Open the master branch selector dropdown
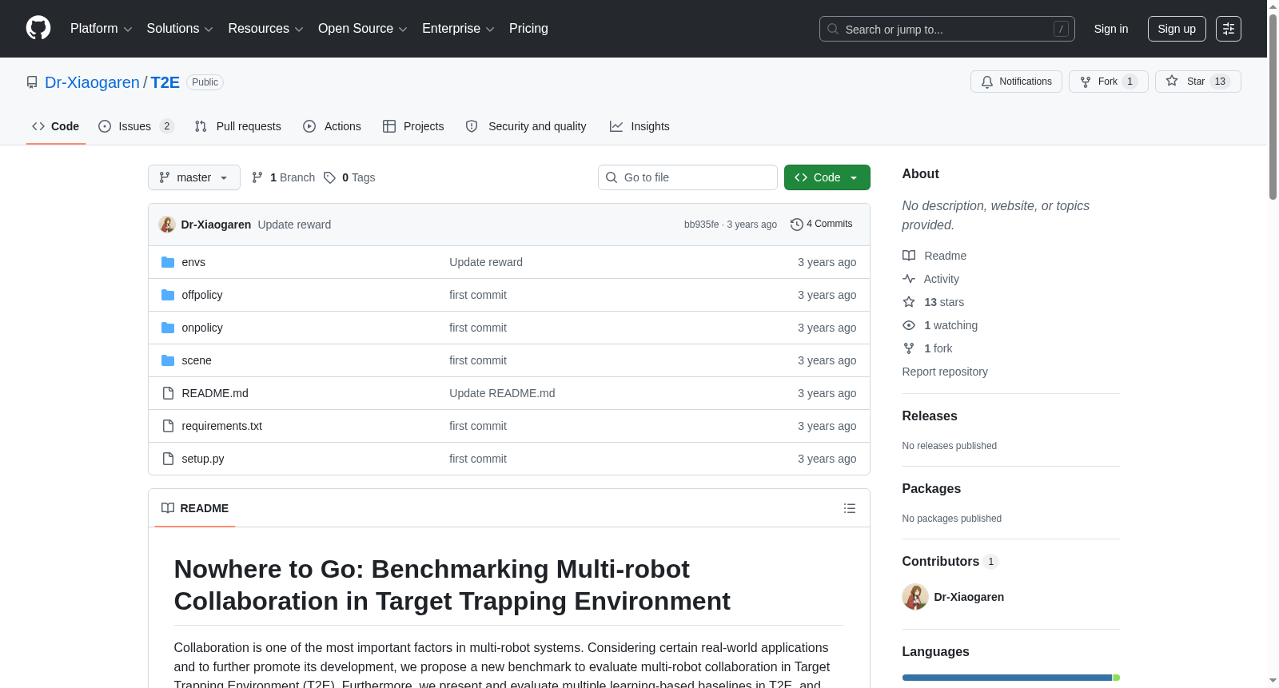 coord(194,177)
